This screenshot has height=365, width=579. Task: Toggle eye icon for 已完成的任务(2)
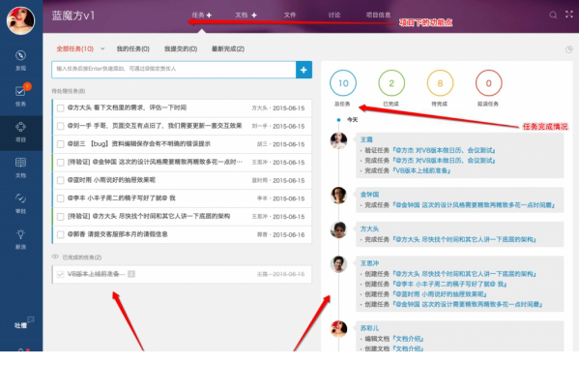[x=55, y=257]
